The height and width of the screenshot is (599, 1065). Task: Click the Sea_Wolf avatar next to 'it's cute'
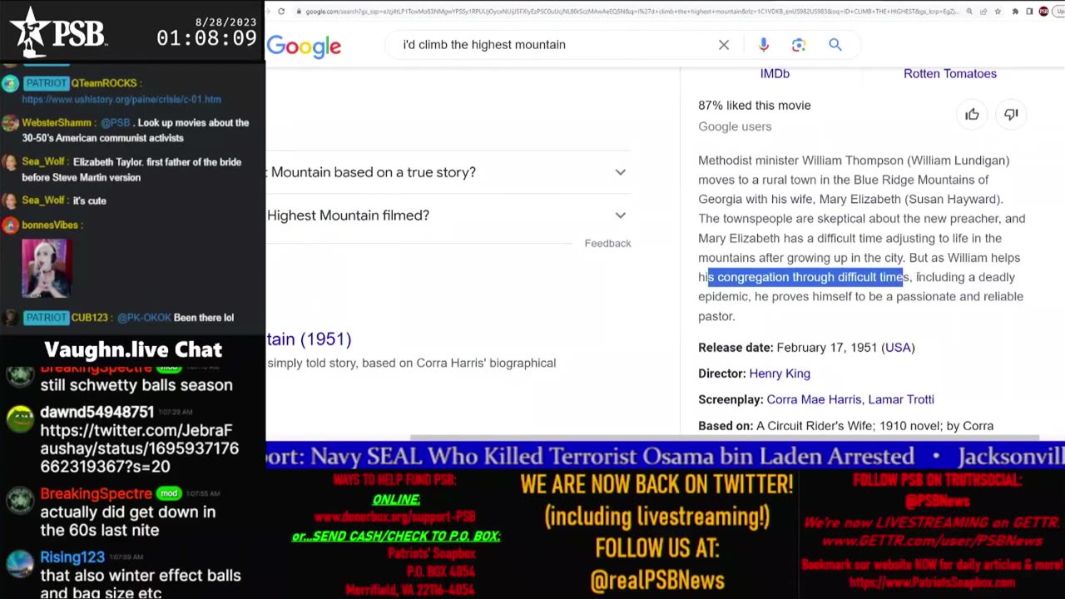pyautogui.click(x=10, y=200)
